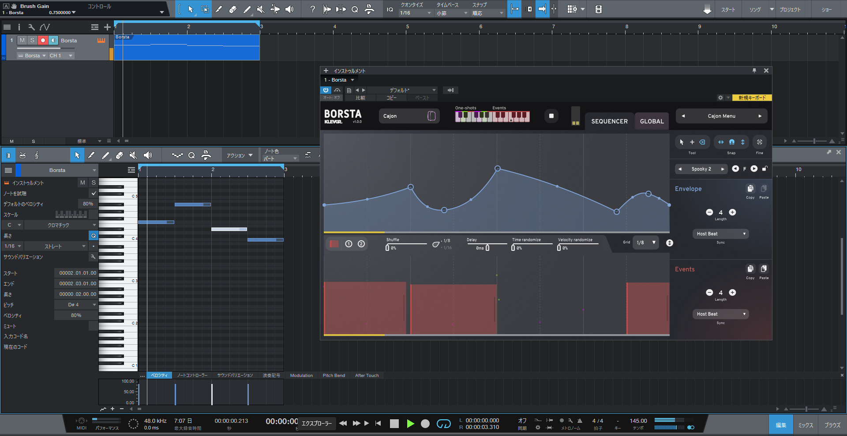Open the Quantize 1/16 dropdown
This screenshot has height=436, width=847.
click(416, 13)
